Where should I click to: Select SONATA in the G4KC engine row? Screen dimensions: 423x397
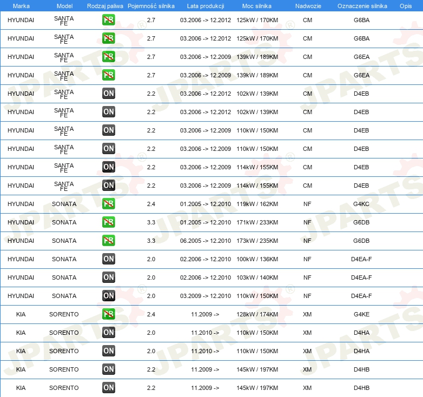coord(64,204)
